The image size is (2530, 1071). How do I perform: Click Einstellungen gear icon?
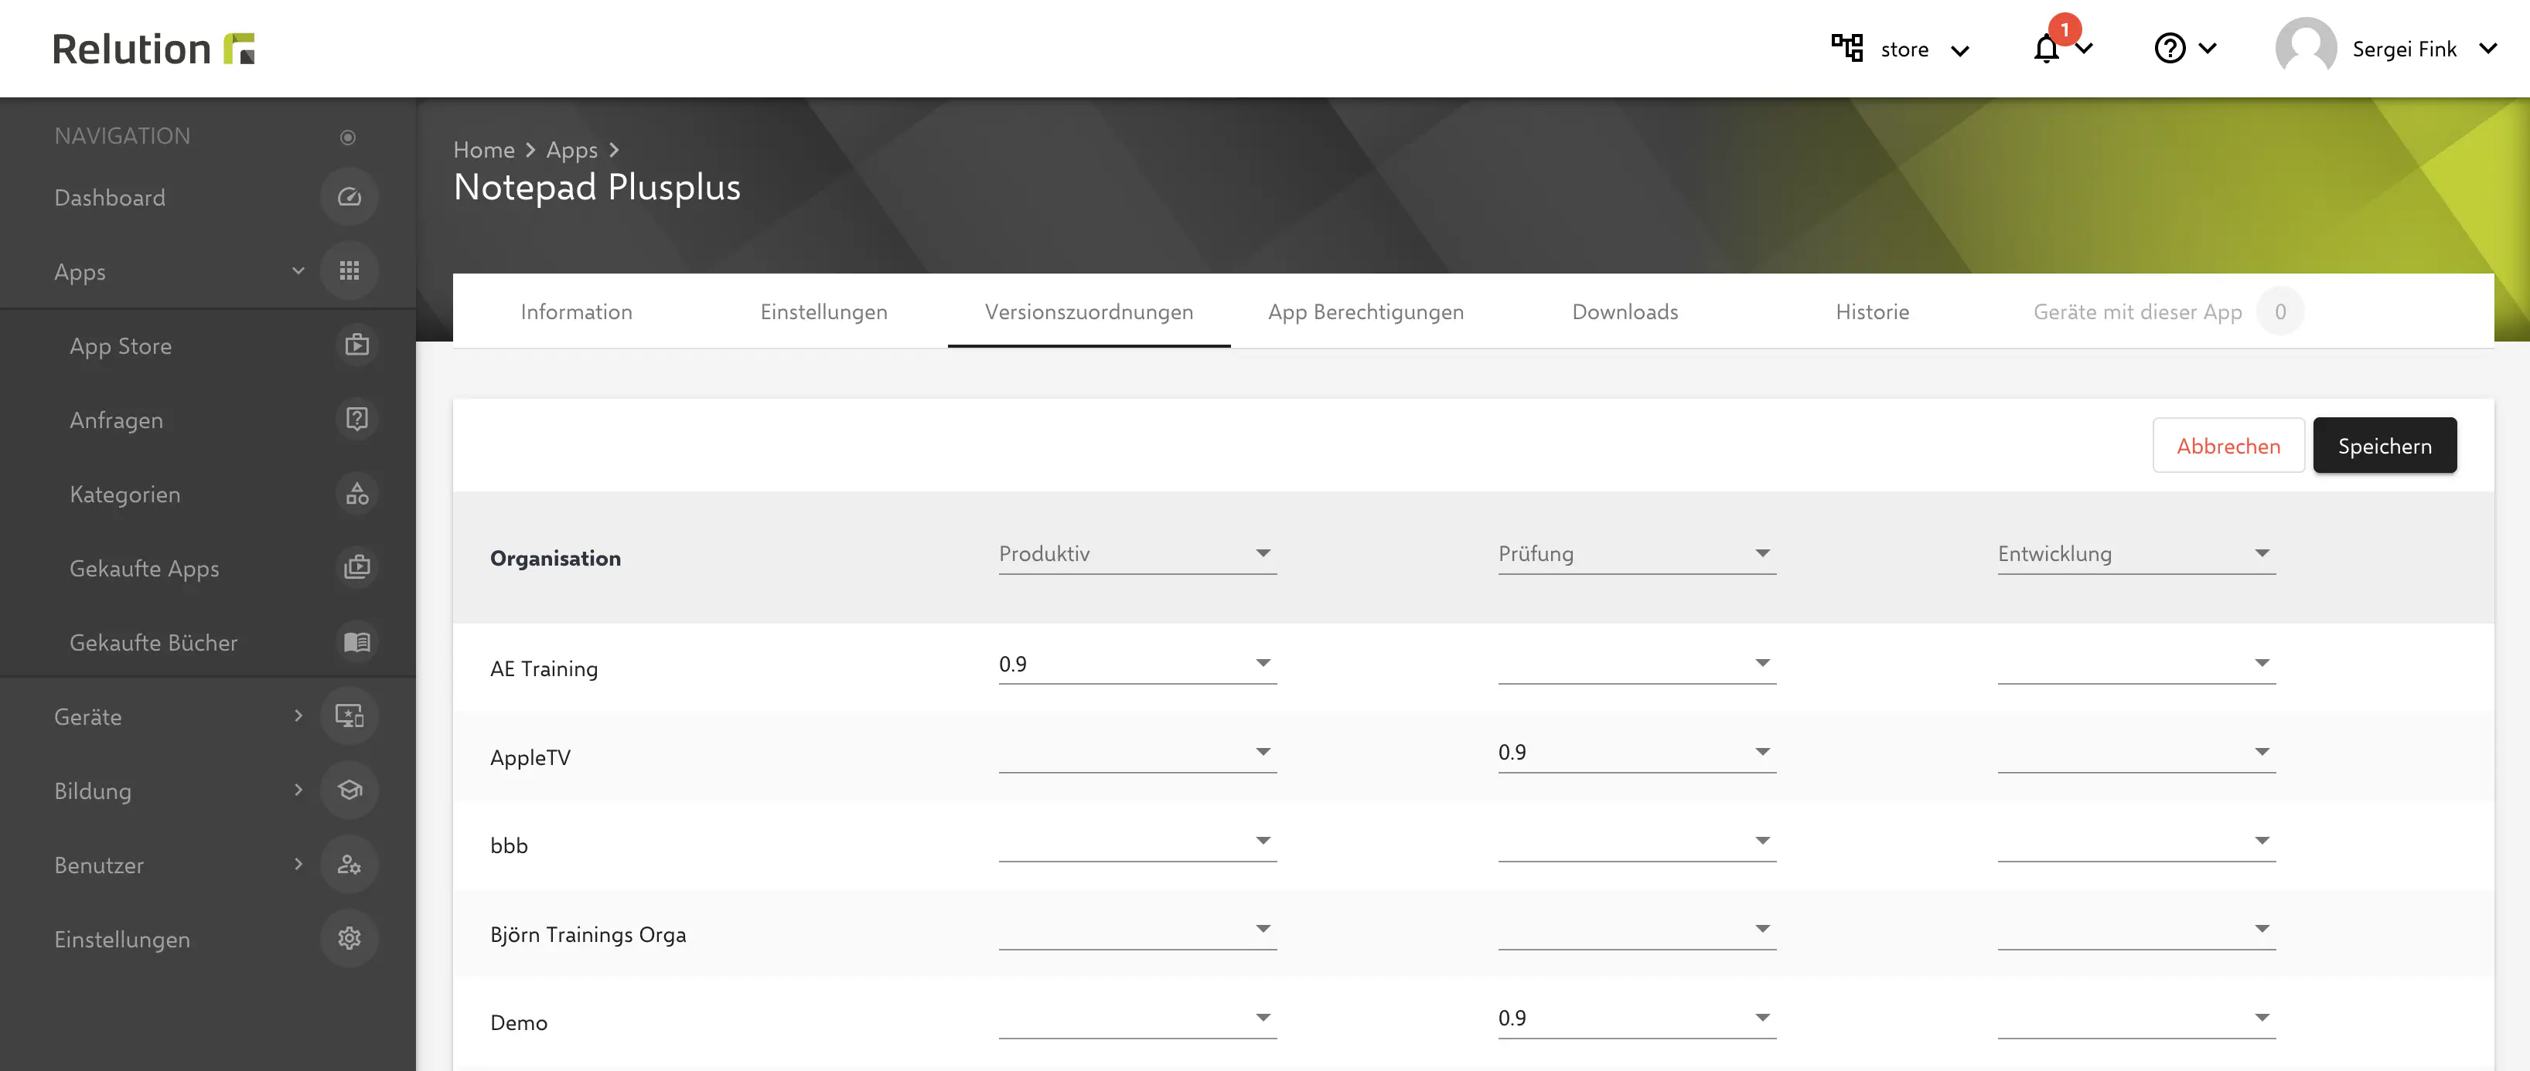[349, 938]
